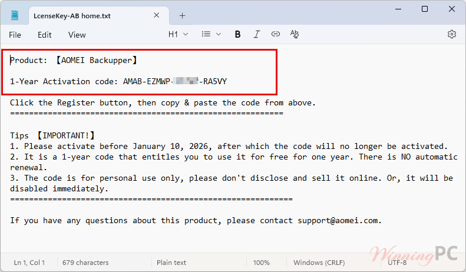Click the 100% zoom status entry

point(261,263)
